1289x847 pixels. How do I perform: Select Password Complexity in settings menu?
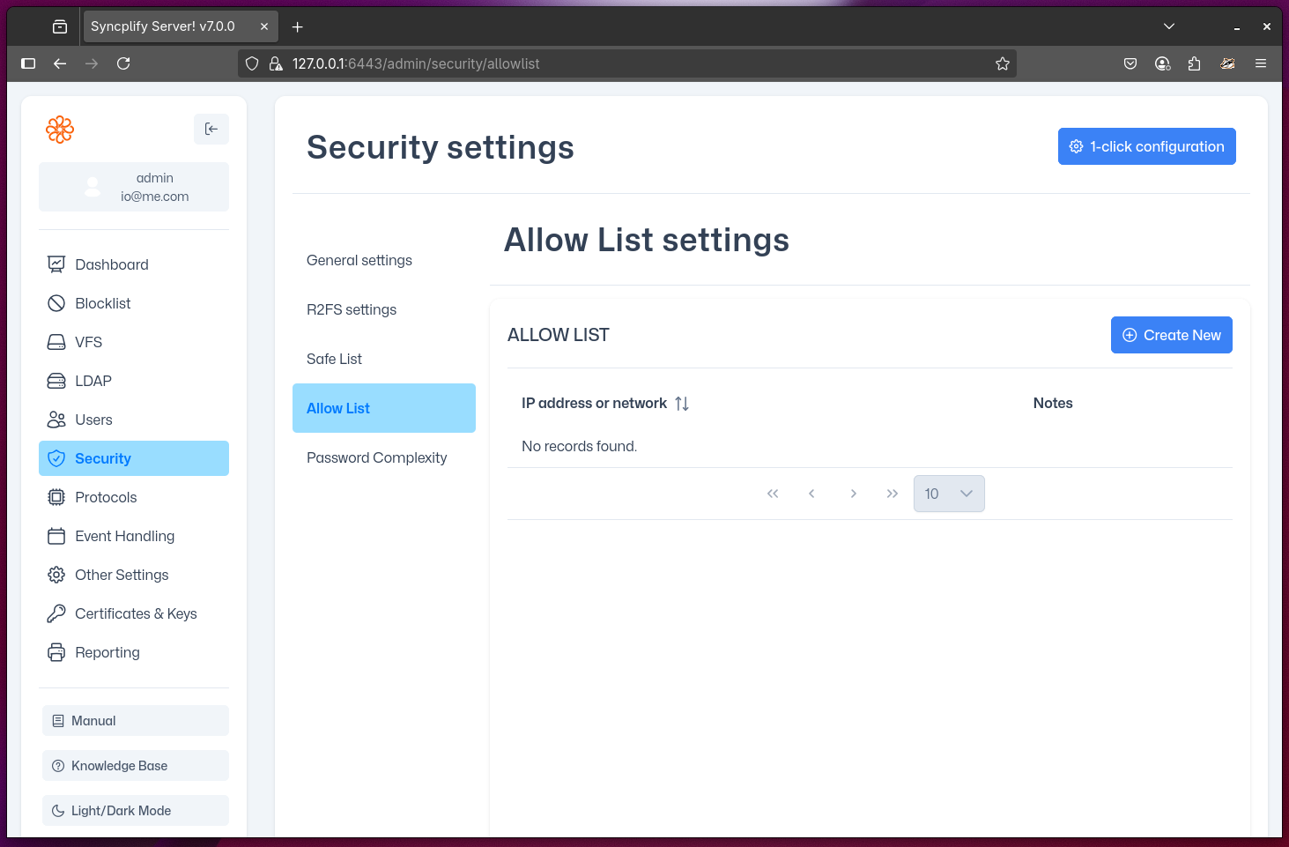(377, 457)
